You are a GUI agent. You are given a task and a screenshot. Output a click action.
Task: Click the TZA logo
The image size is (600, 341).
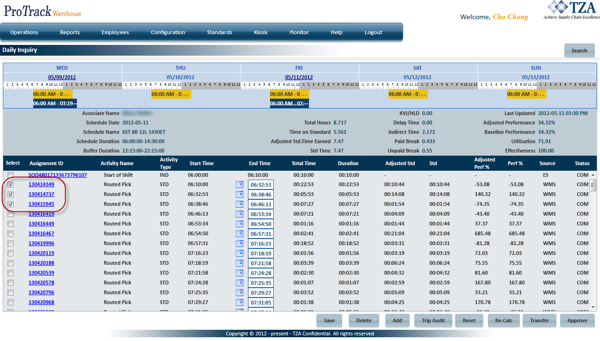tap(571, 10)
